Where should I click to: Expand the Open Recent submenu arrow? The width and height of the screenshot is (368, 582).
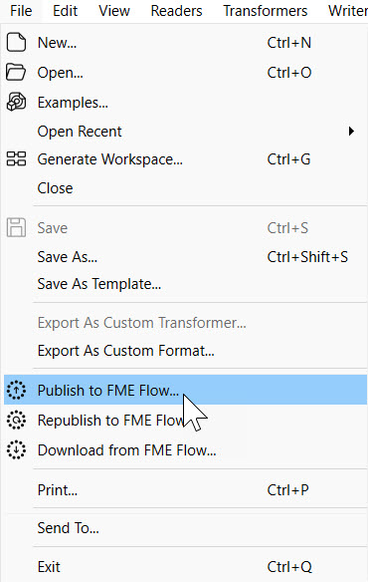click(x=351, y=131)
